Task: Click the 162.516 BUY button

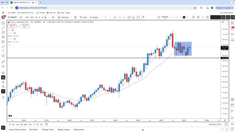Action: tap(25, 26)
